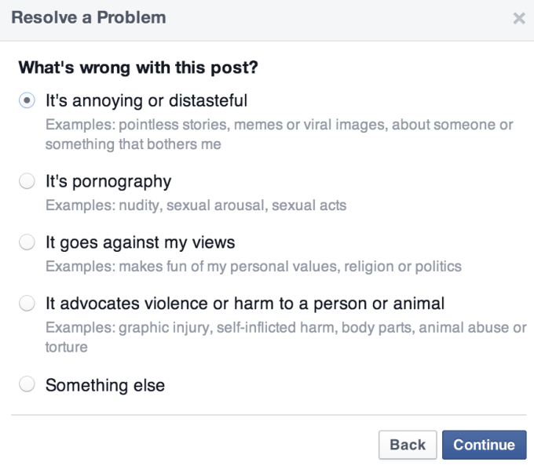Click the "It goes against my views" label
The image size is (534, 473).
pyautogui.click(x=140, y=242)
